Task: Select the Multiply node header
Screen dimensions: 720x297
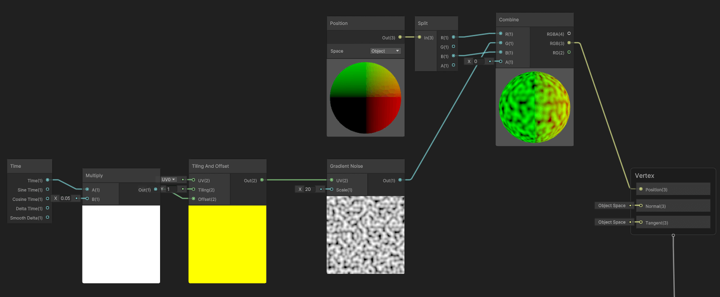Action: 121,175
